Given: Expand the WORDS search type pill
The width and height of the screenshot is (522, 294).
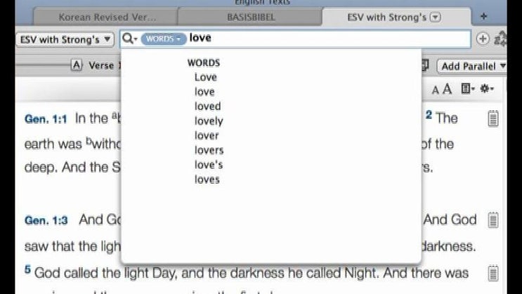Looking at the screenshot, I should coord(163,39).
